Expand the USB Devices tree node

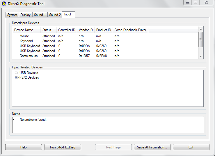pyautogui.click(x=16, y=73)
